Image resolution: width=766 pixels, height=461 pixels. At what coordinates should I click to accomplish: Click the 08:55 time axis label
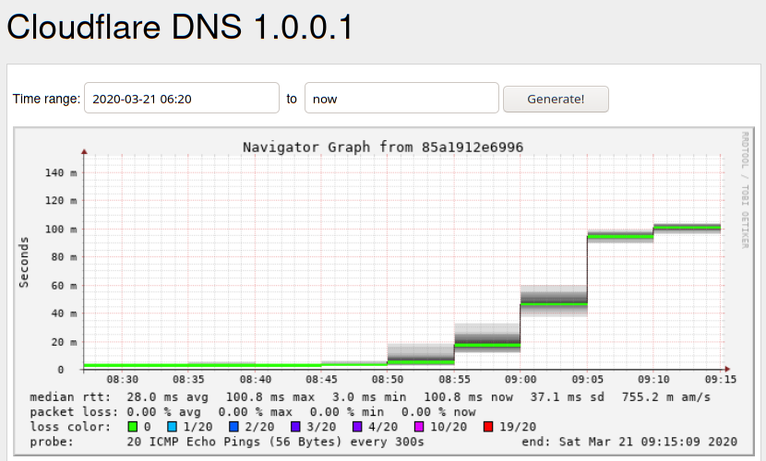(x=454, y=379)
